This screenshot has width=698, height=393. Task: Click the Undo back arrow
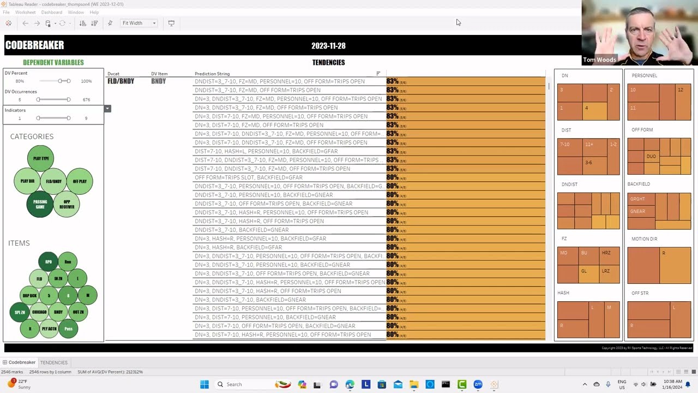pyautogui.click(x=25, y=23)
